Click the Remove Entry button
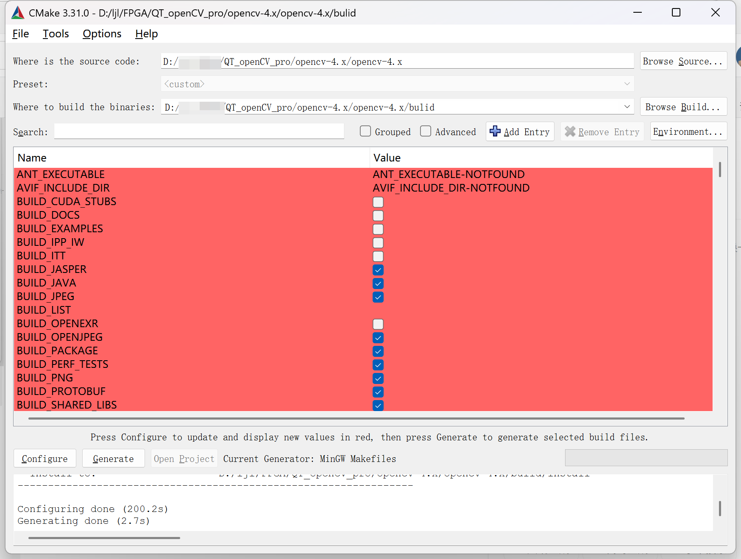 (x=602, y=131)
